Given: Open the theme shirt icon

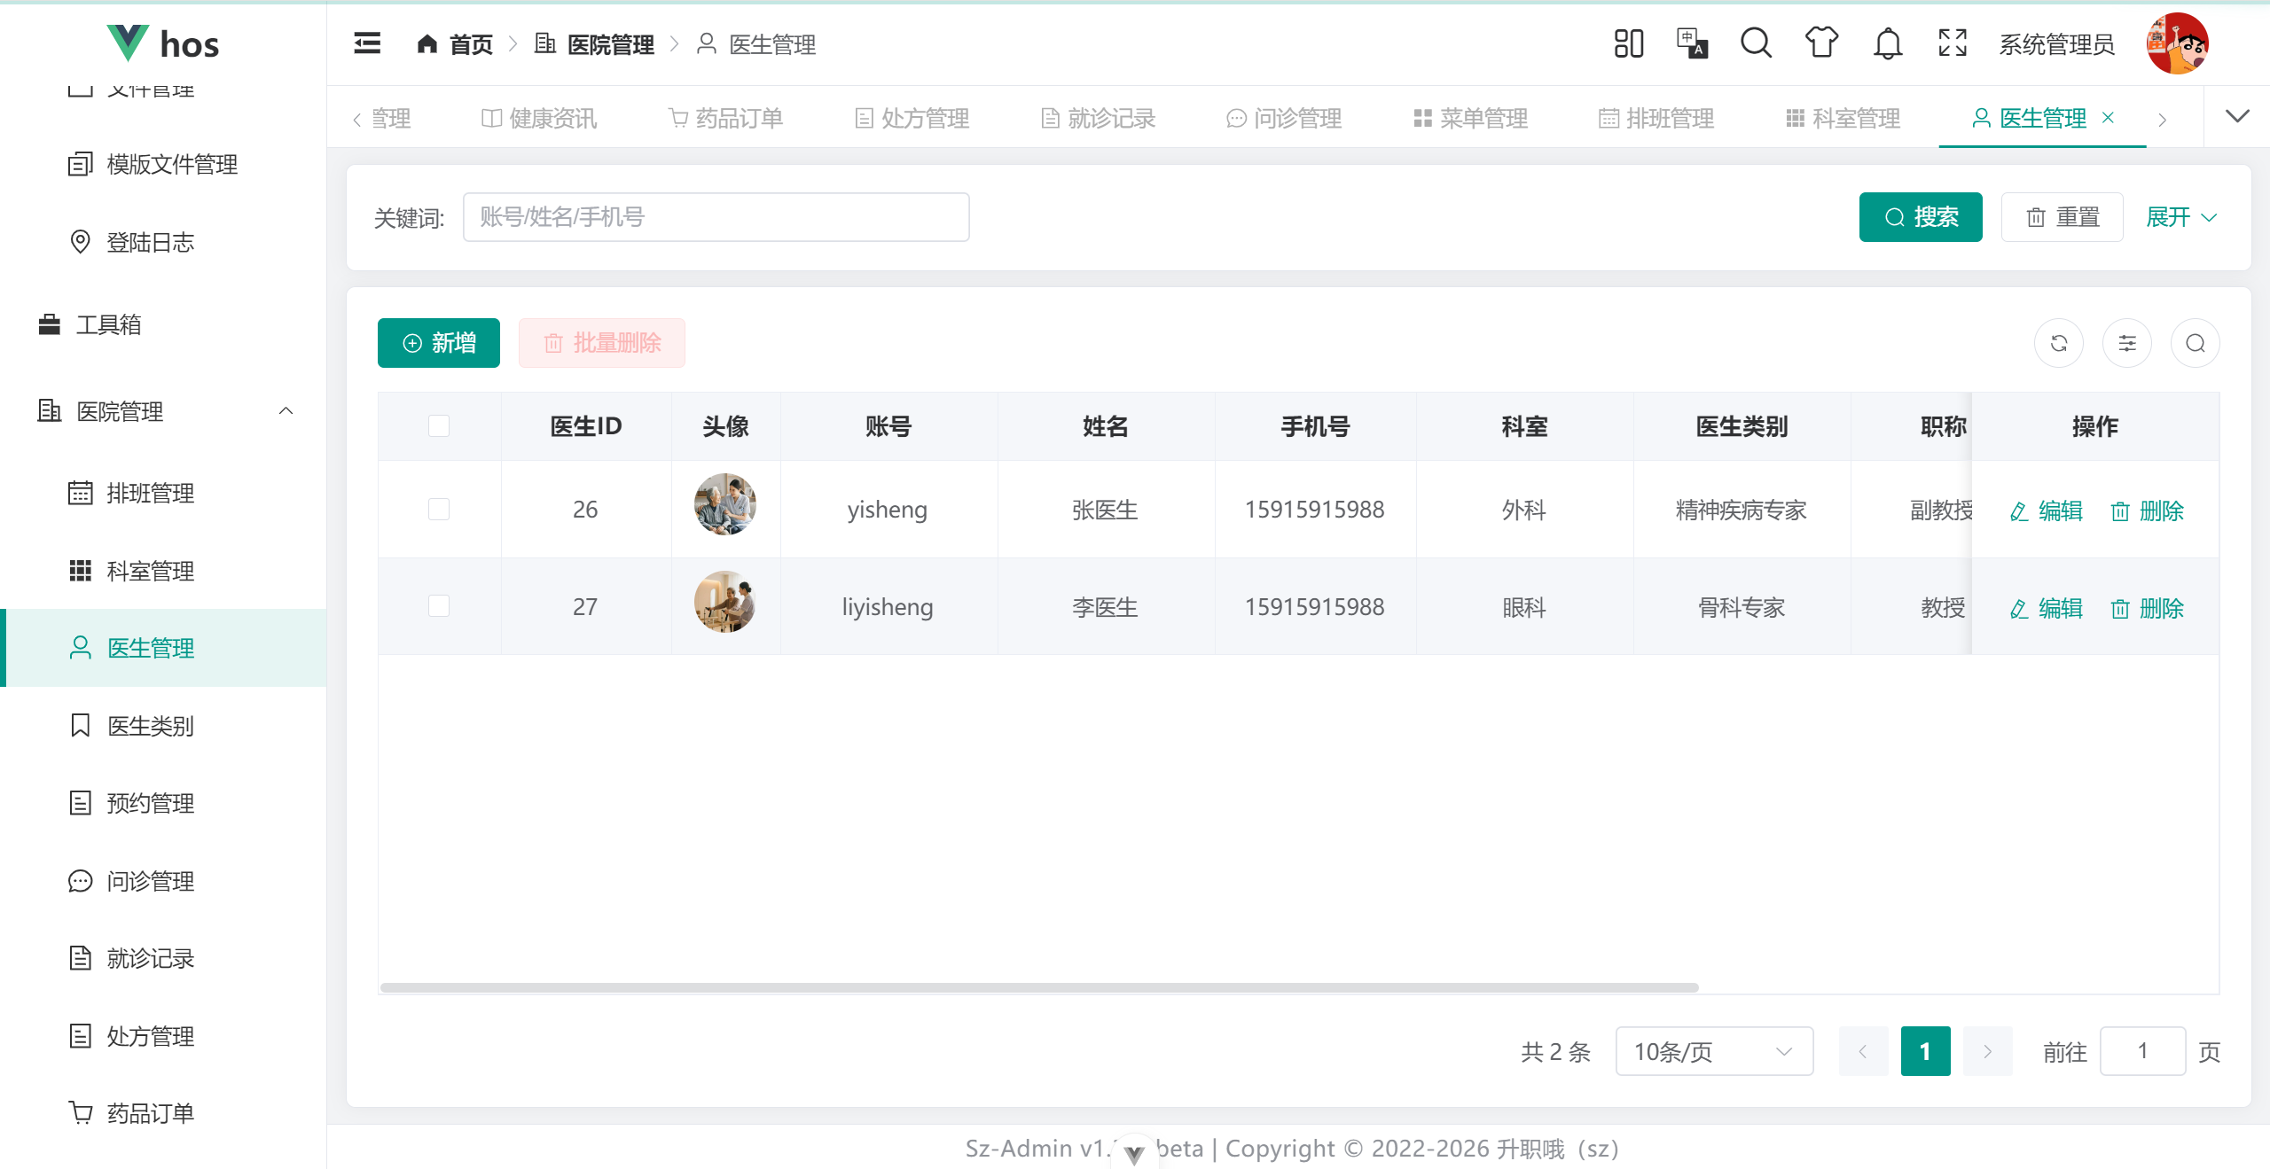Looking at the screenshot, I should coord(1821,43).
